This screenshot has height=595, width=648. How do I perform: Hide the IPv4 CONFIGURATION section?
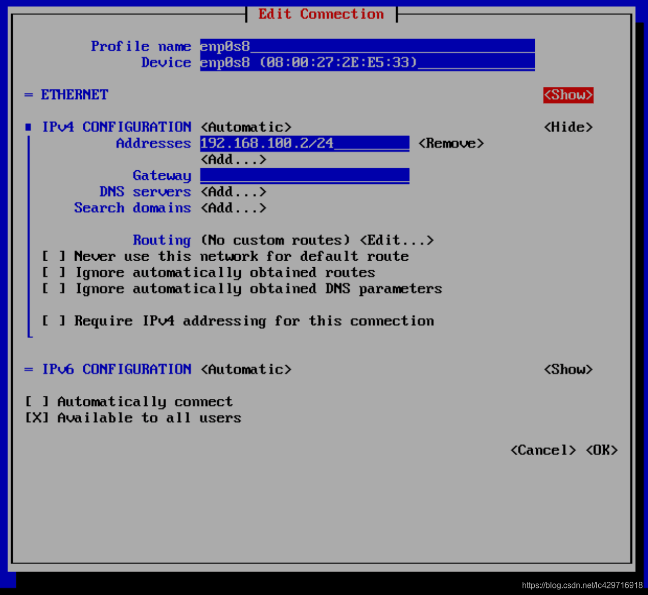(568, 127)
